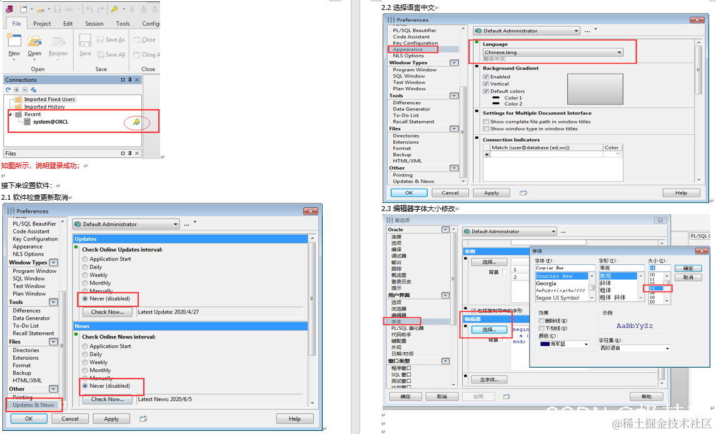Click the pin icon on Connections panel

pos(129,80)
